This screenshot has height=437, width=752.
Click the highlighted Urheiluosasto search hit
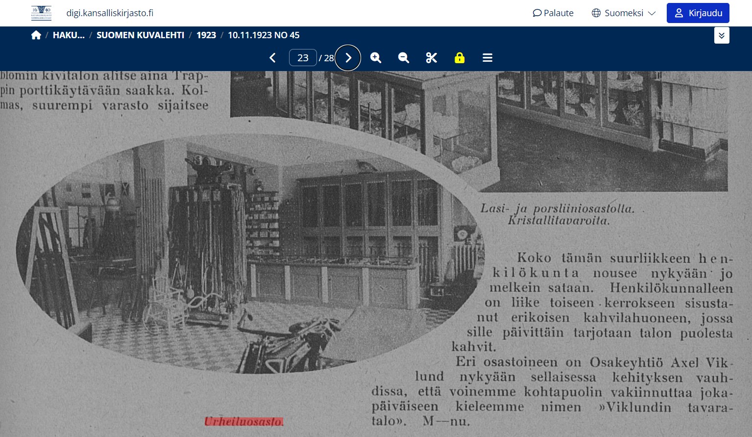point(243,421)
